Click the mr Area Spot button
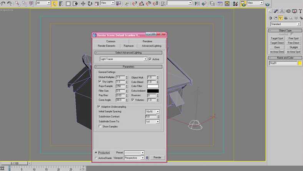Image resolution: width=303 pixels, height=171 pixels. click(293, 52)
